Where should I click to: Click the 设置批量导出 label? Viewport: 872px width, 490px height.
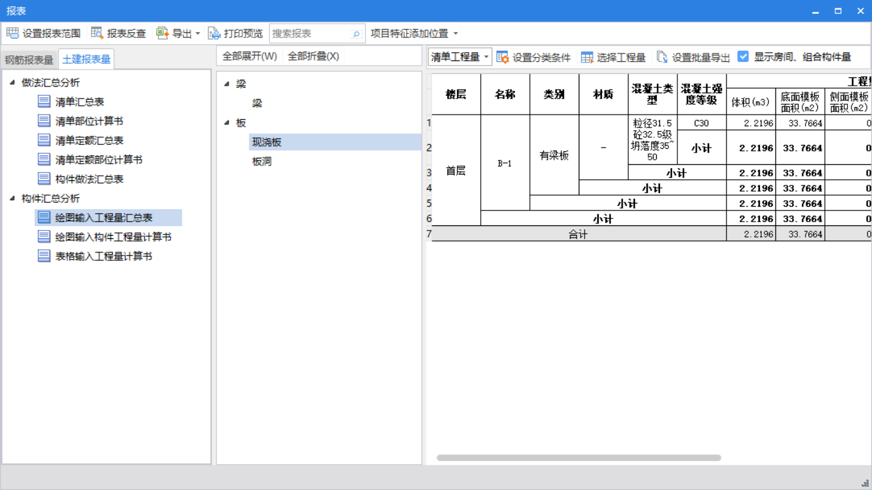point(701,57)
